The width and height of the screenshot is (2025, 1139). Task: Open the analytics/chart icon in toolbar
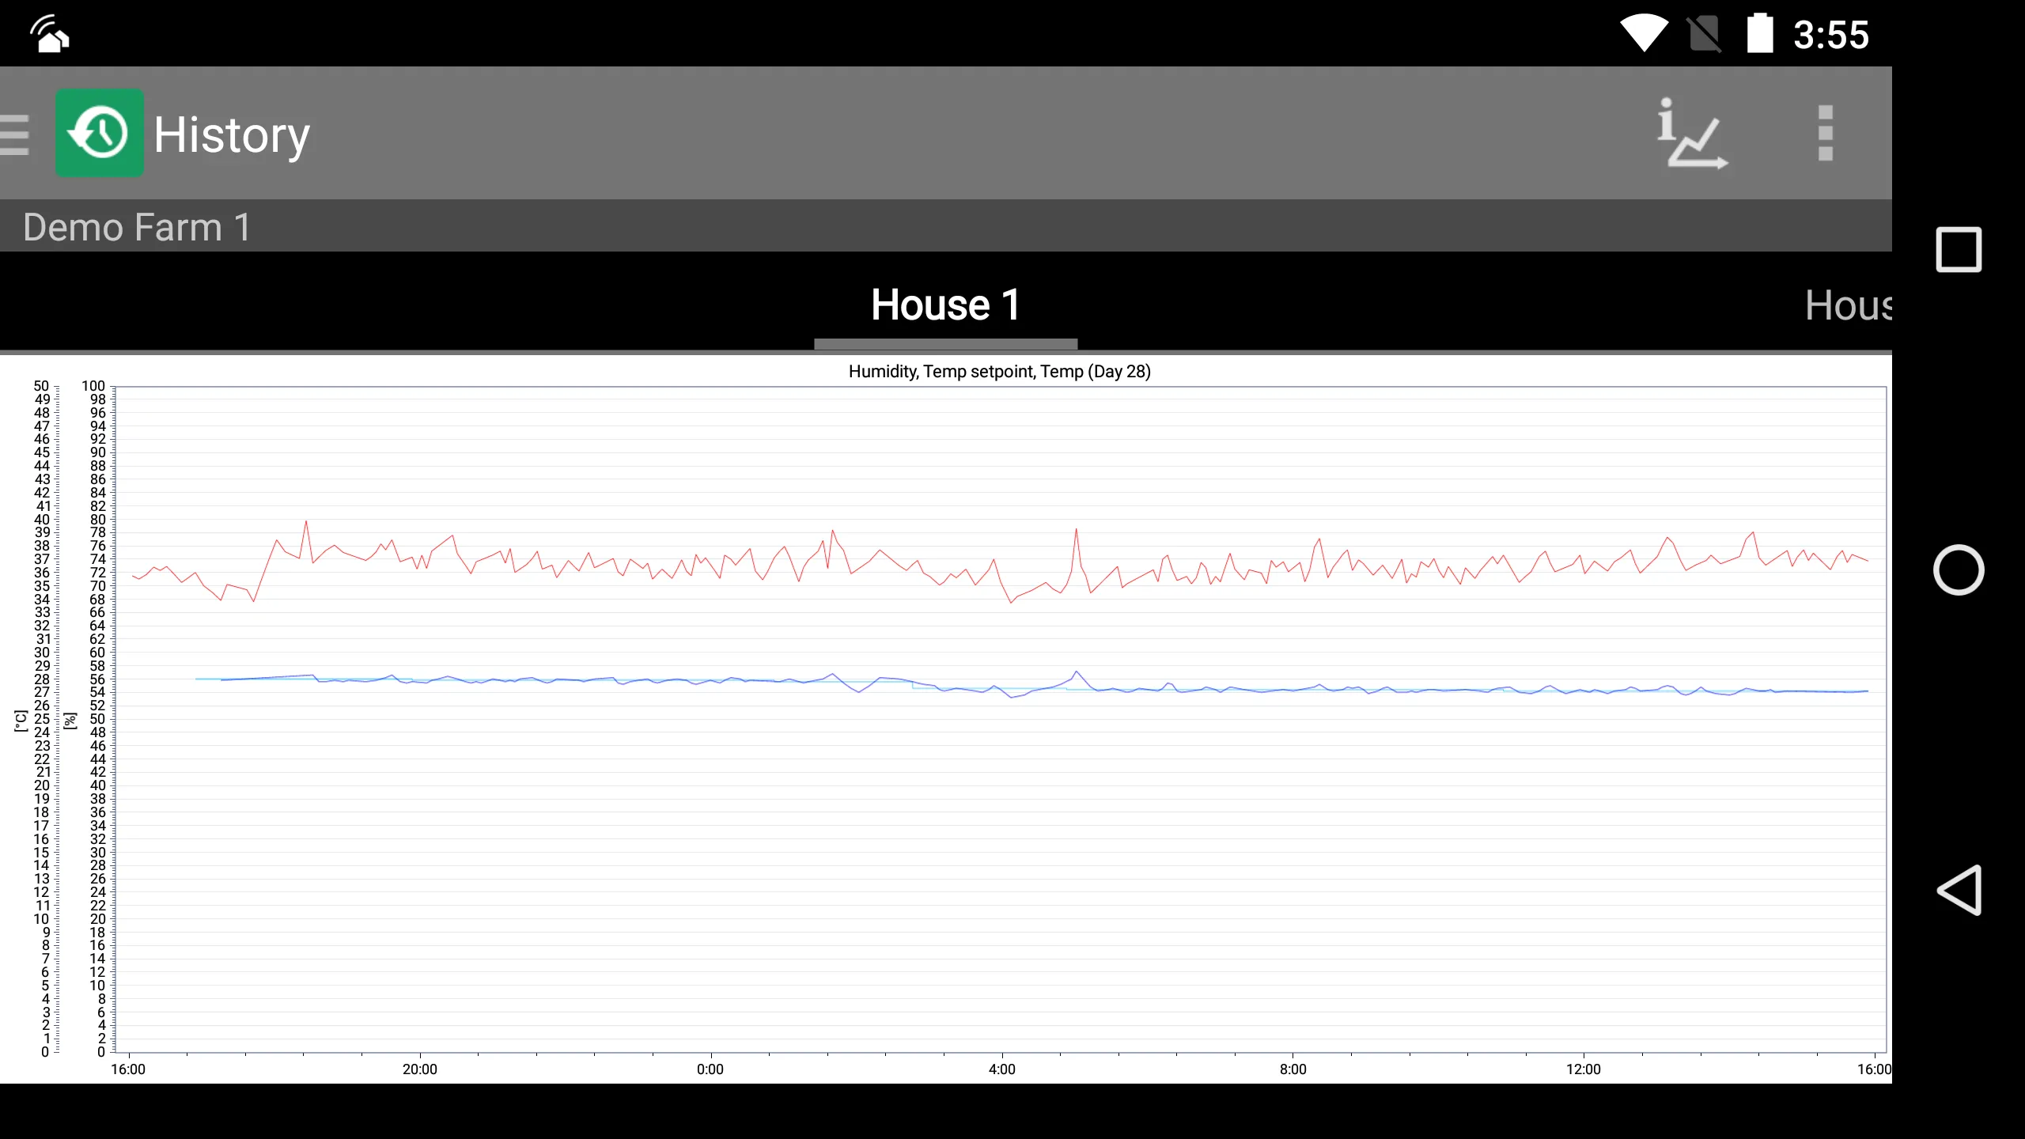(x=1690, y=132)
